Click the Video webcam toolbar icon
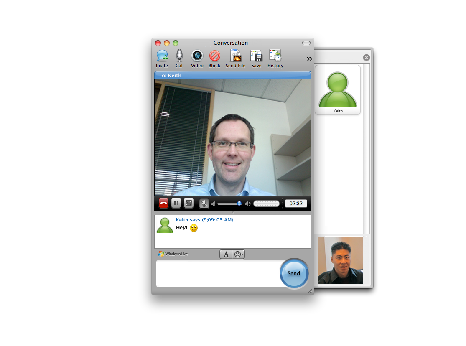466x346 pixels. click(x=197, y=56)
